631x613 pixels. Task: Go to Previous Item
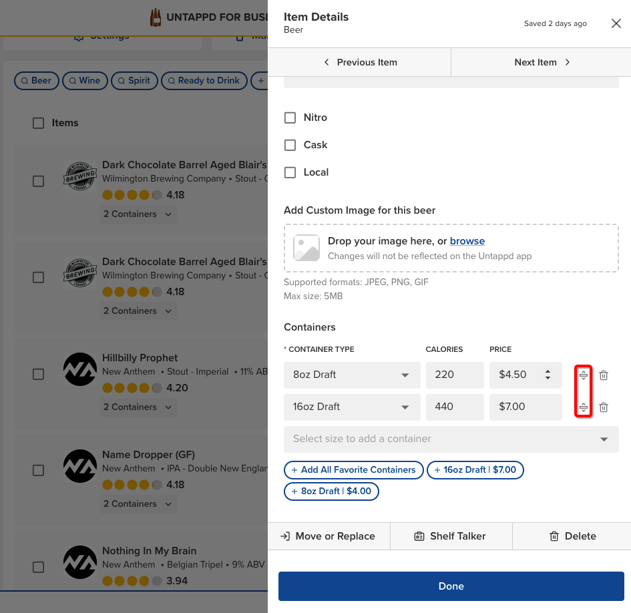360,62
